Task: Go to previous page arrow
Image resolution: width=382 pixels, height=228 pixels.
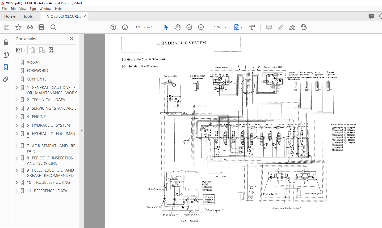Action: pos(113,27)
